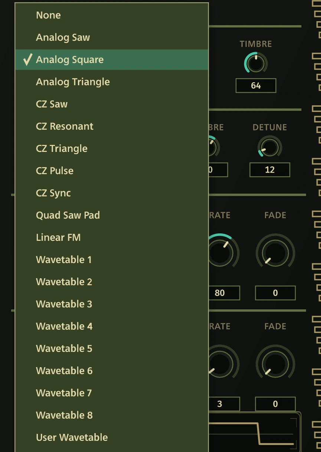This screenshot has height=452, width=321.
Task: Choose User Wavetable option
Action: (x=112, y=438)
